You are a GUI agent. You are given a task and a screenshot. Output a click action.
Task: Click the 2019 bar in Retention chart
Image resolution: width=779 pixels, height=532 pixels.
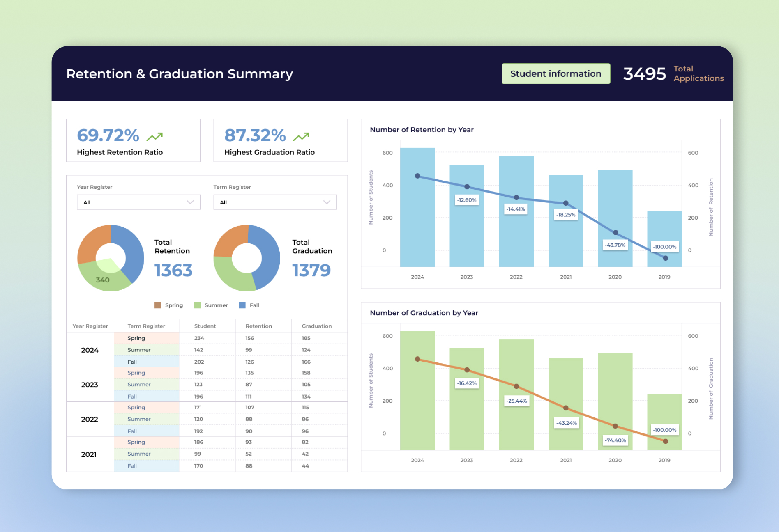pyautogui.click(x=664, y=239)
